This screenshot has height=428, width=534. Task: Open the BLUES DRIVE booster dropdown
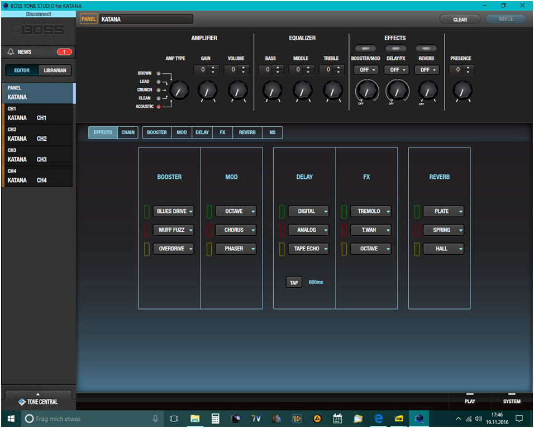tap(173, 211)
